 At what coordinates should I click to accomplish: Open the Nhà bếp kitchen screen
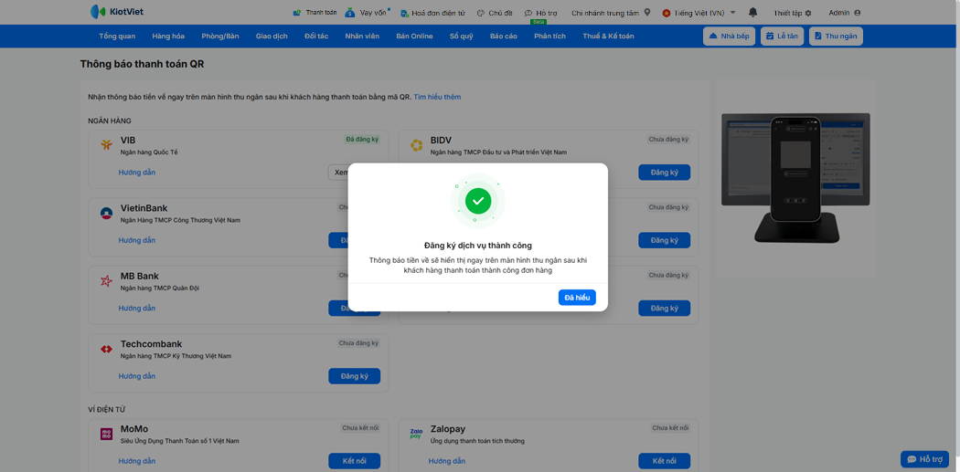coord(730,37)
